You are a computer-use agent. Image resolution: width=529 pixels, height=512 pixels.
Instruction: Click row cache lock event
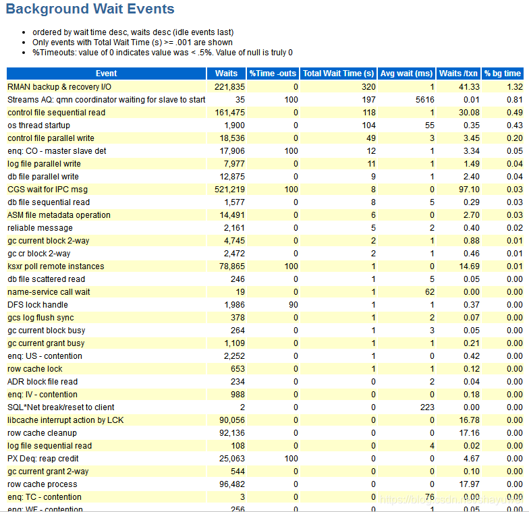pos(35,368)
